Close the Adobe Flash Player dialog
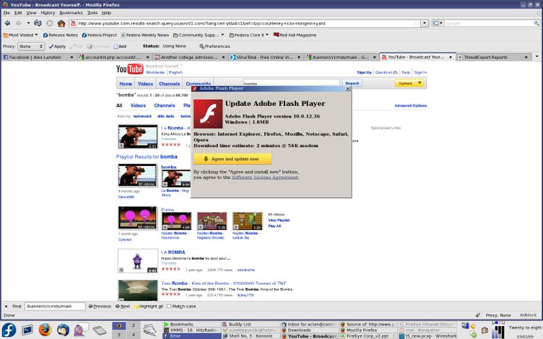 348,89
